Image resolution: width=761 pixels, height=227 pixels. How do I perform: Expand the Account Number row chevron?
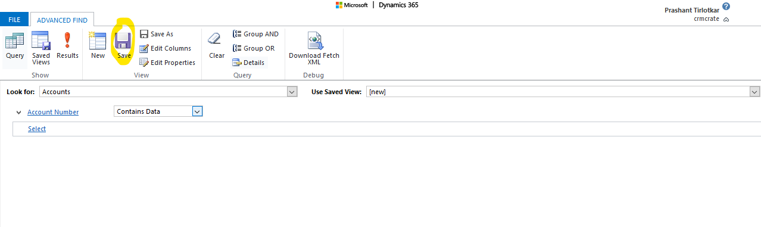coord(19,112)
